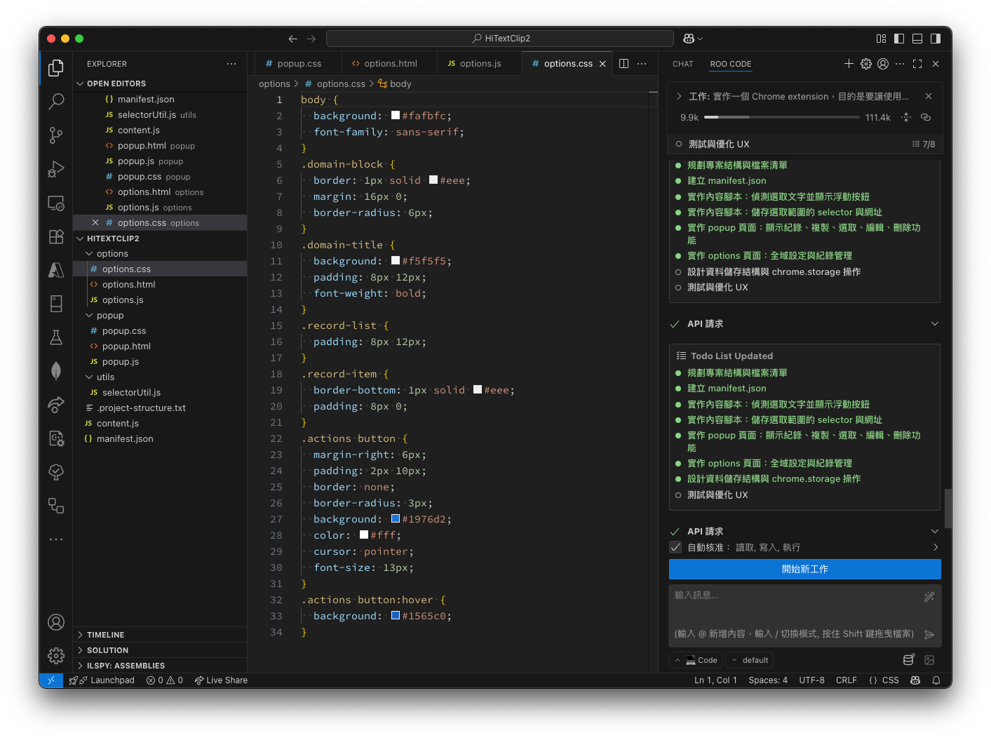Collapse the popup folder
The image size is (991, 740).
110,316
